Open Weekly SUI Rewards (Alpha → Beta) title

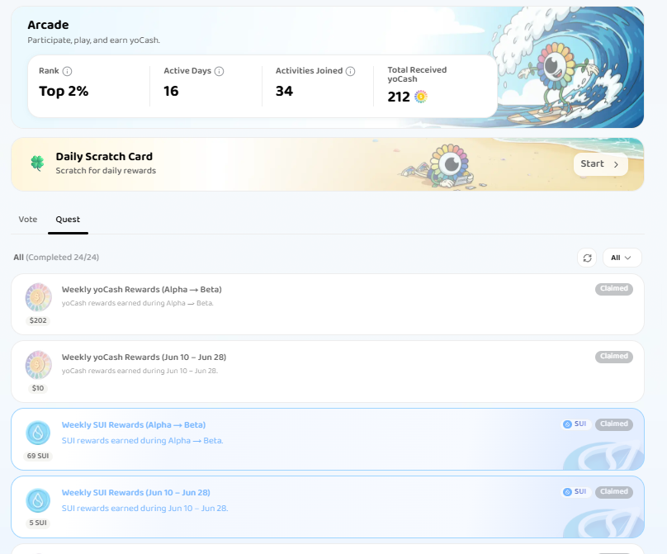[x=134, y=425]
